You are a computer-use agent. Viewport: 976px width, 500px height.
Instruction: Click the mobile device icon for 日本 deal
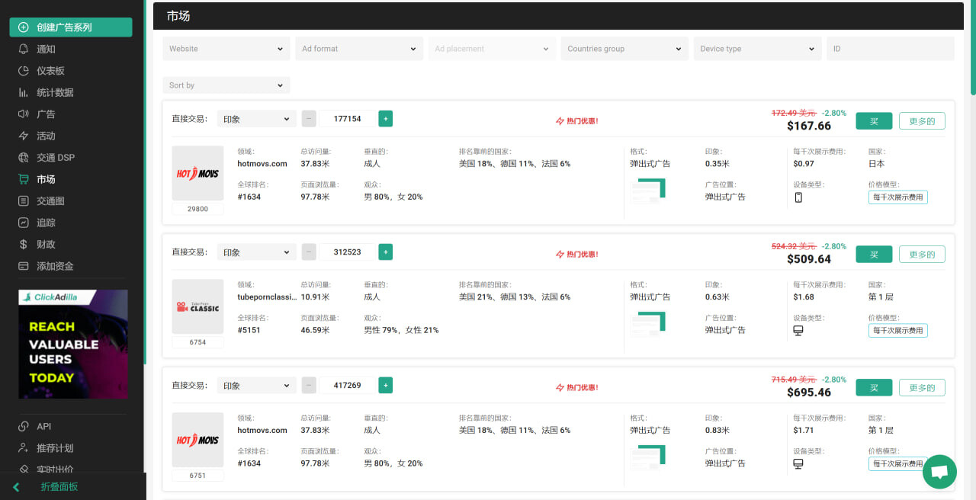point(798,197)
